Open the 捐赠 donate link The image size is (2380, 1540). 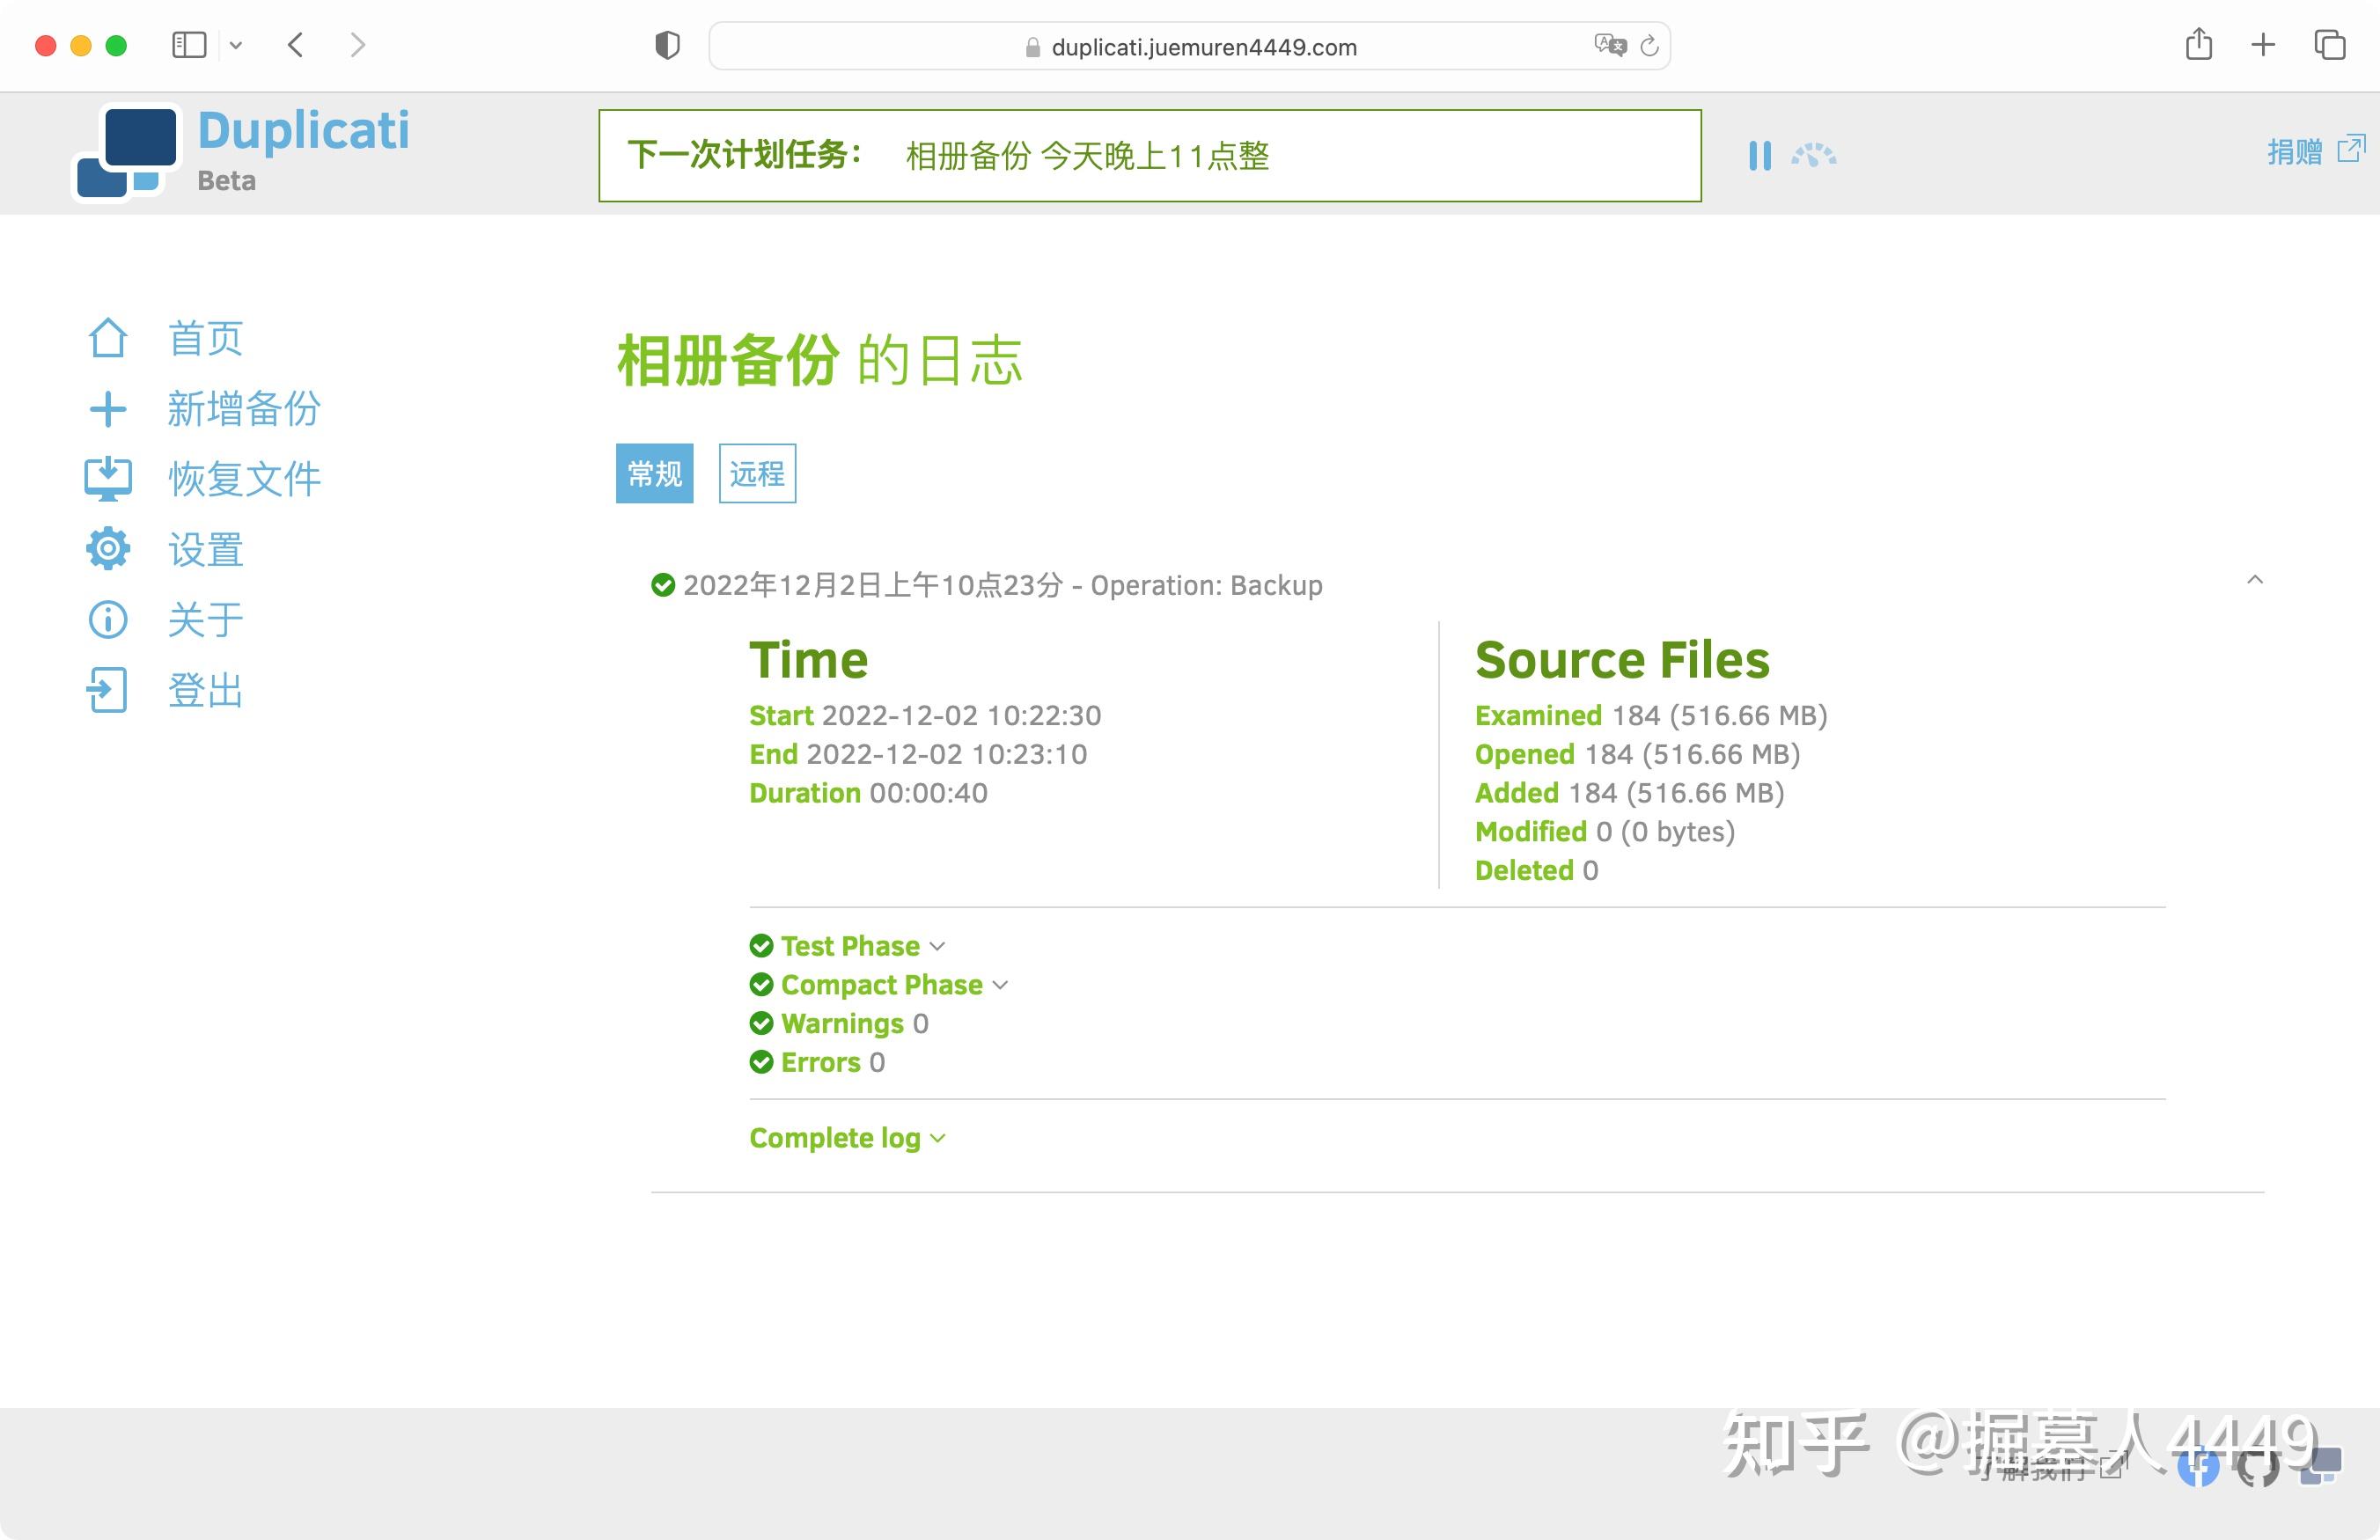point(2315,151)
